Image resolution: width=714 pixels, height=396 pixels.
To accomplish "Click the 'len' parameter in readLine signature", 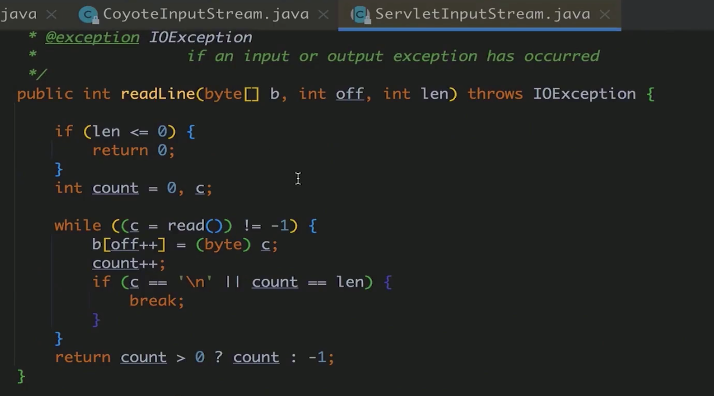I will 434,94.
